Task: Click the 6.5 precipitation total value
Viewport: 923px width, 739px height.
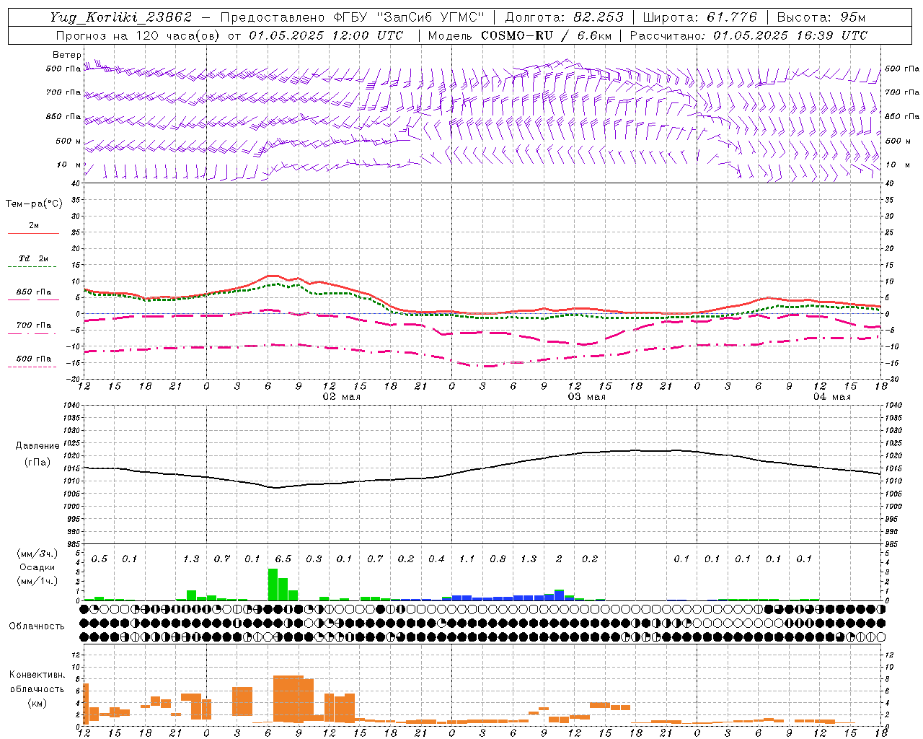Action: (x=283, y=559)
